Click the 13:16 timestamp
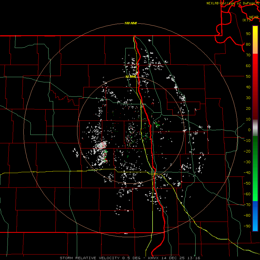Viewport: 260px width, 260px height. pyautogui.click(x=194, y=258)
